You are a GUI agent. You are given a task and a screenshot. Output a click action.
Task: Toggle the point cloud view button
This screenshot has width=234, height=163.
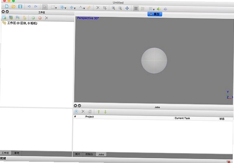click(x=136, y=9)
